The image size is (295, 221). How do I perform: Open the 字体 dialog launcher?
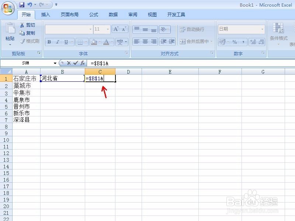click(x=126, y=53)
